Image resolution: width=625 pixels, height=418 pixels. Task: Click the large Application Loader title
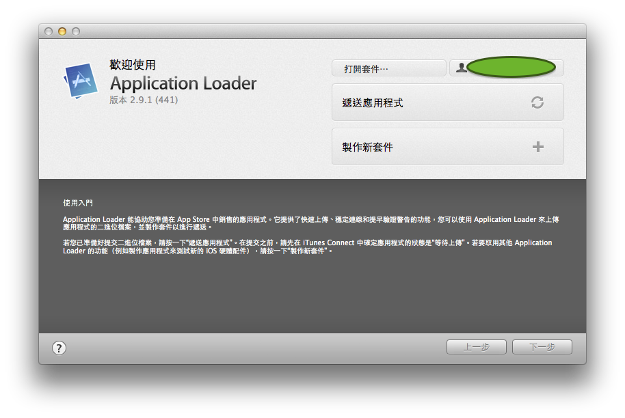coord(183,83)
